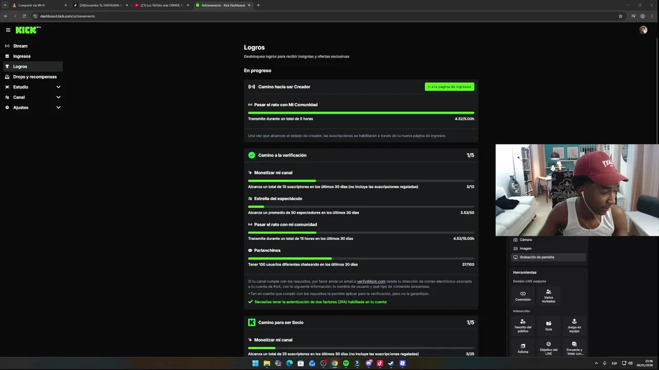Image resolution: width=659 pixels, height=370 pixels.
Task: Open Steam from the taskbar
Action: [x=391, y=363]
